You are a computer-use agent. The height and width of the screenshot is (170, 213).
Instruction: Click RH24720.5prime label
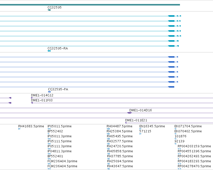pos(120,146)
